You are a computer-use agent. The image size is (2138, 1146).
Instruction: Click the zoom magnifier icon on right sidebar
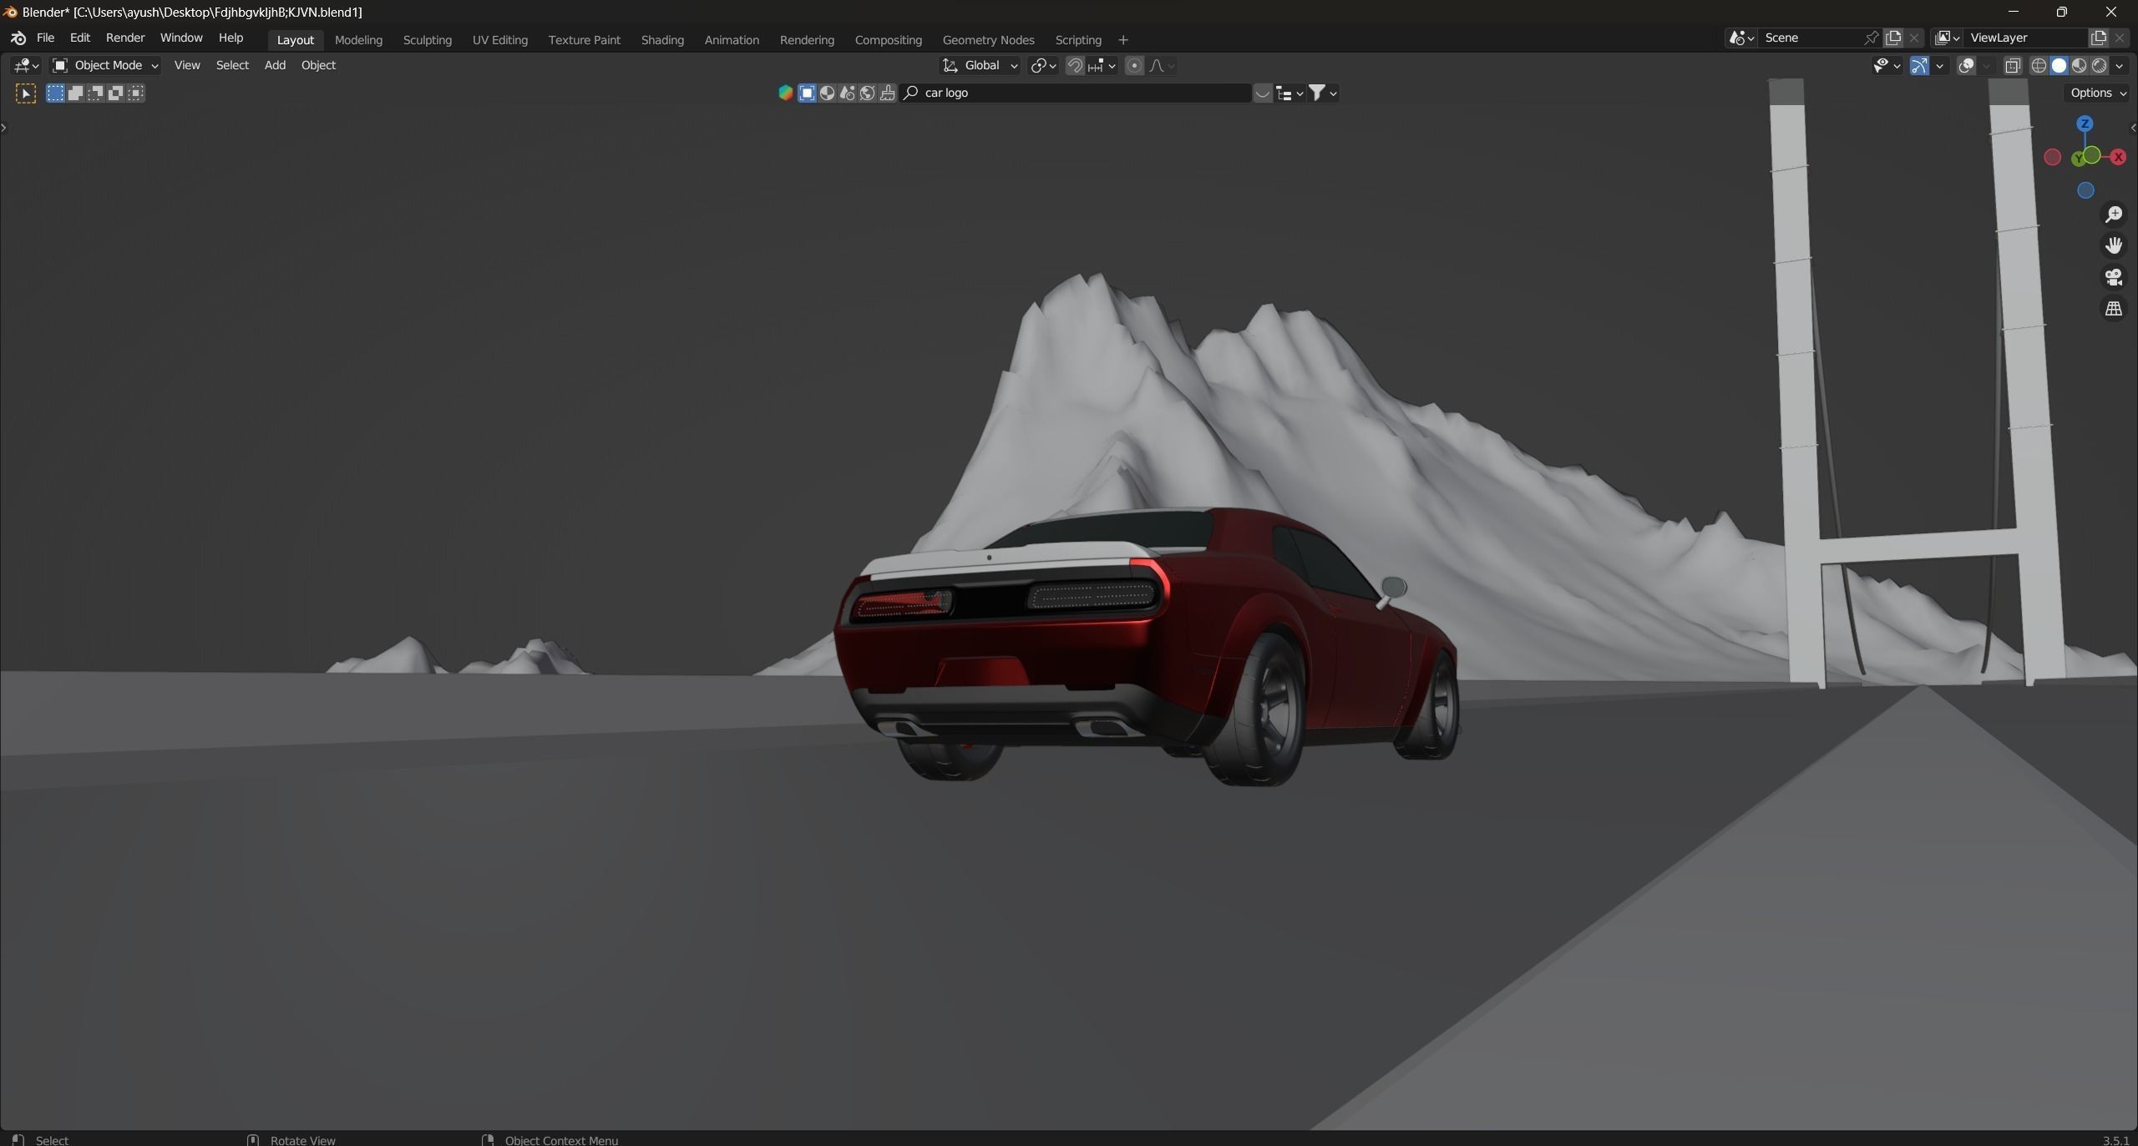[x=2113, y=215]
